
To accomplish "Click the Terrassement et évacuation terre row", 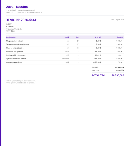I will tap(65, 44).
